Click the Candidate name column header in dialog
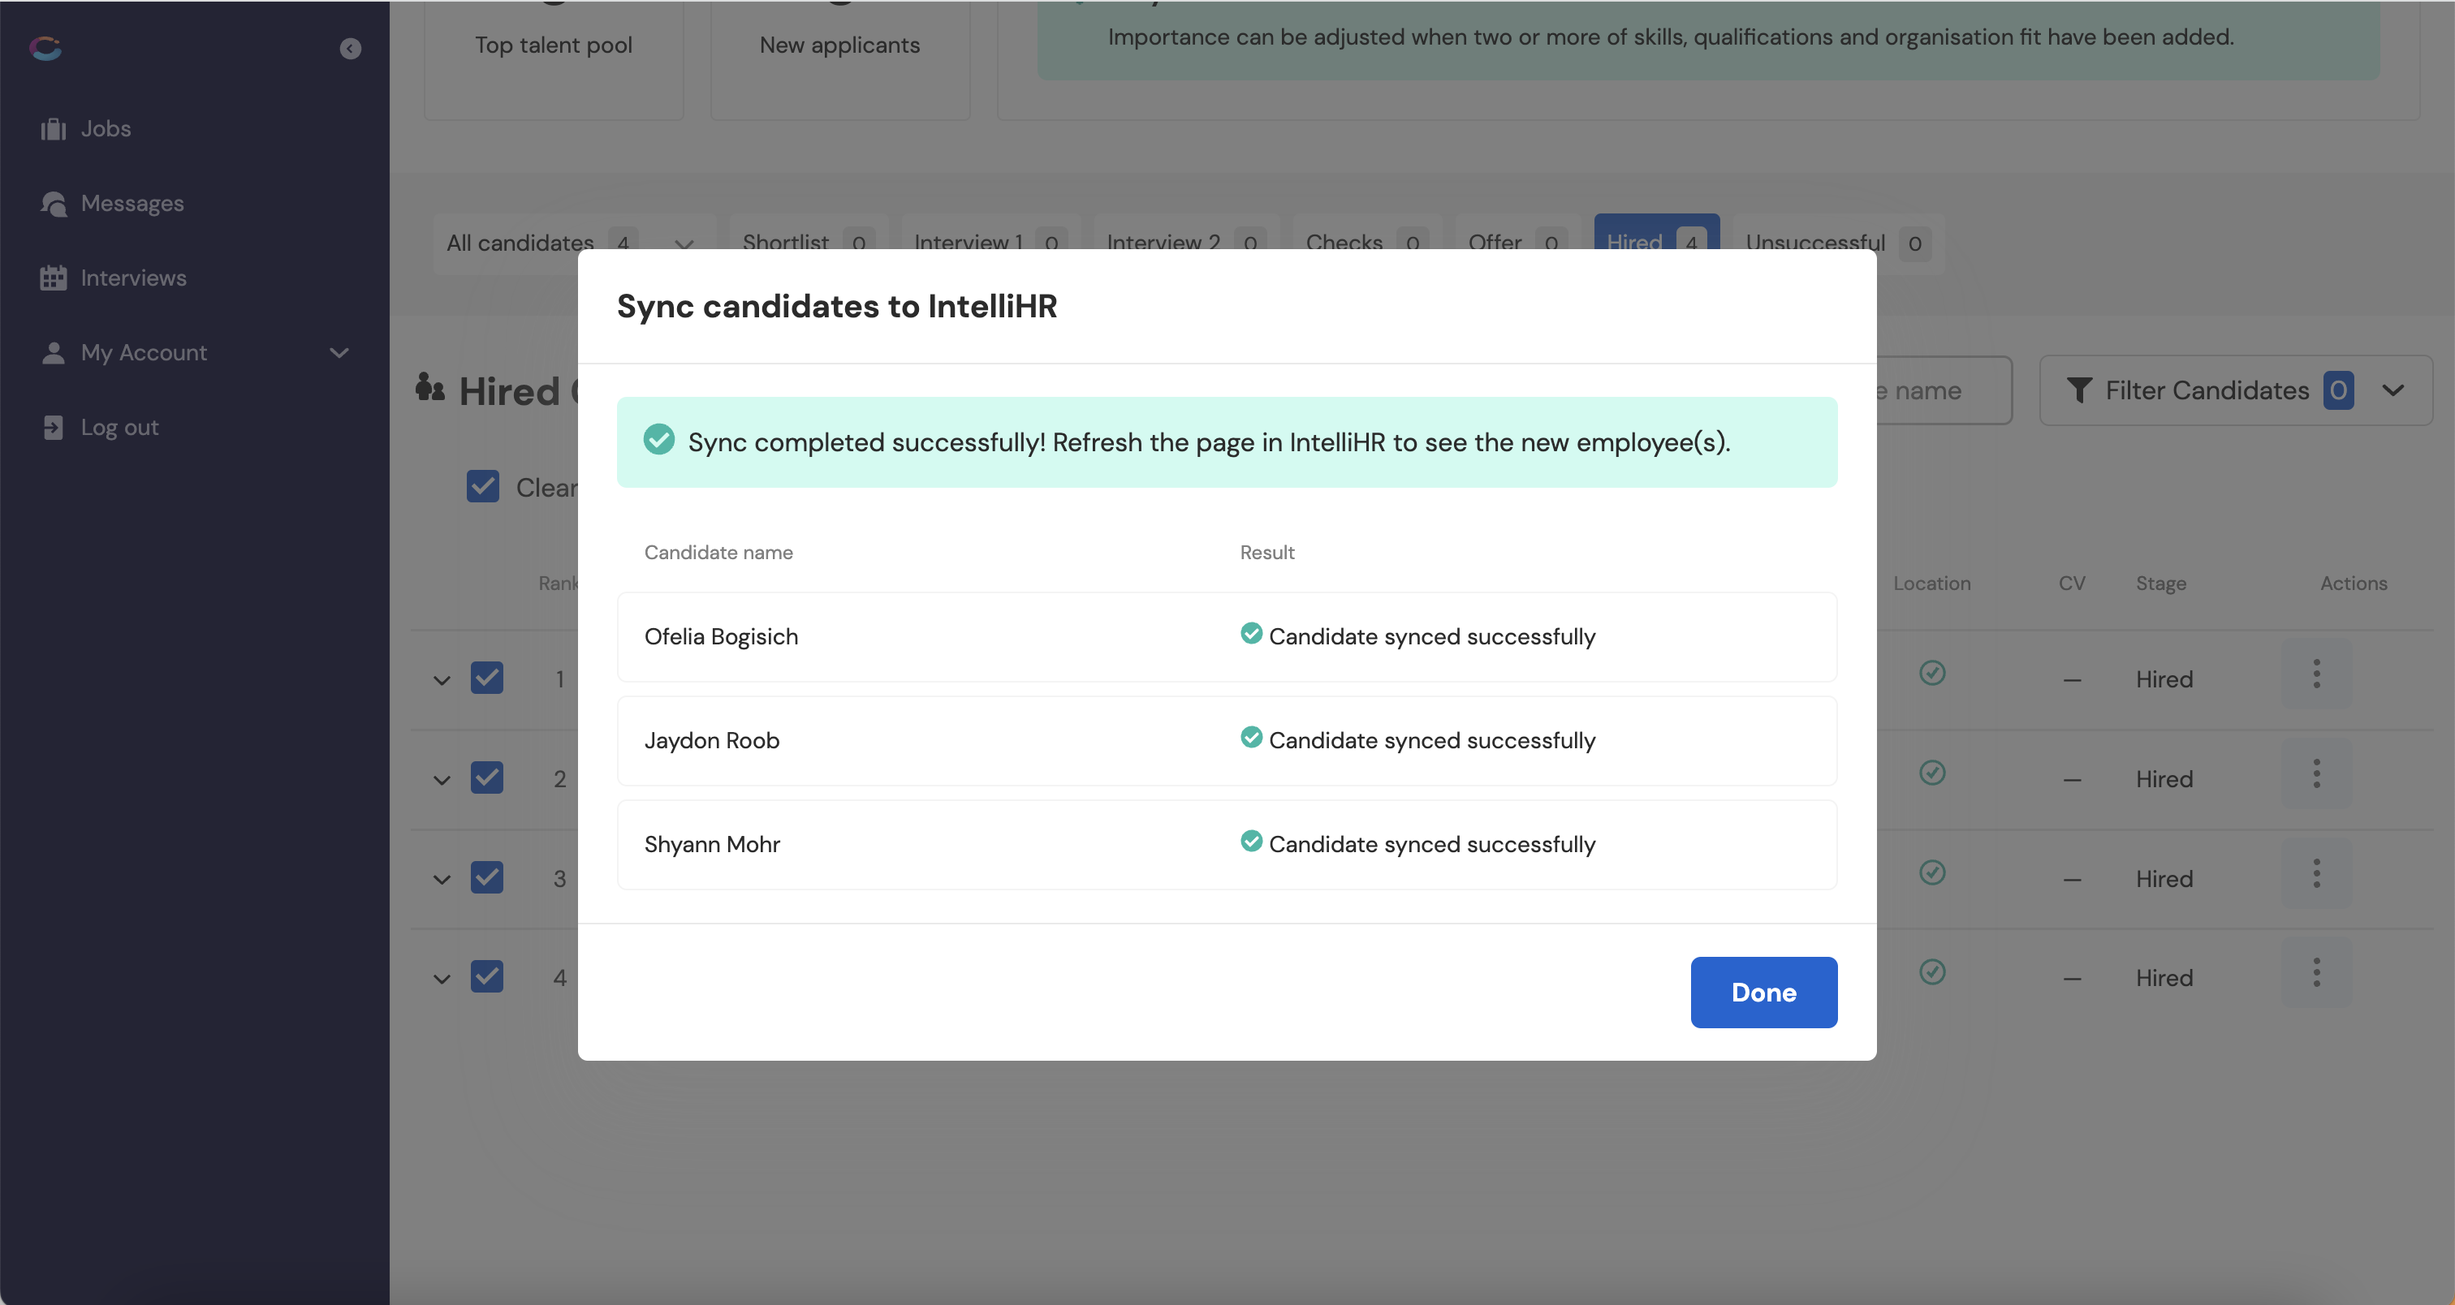 [x=718, y=553]
